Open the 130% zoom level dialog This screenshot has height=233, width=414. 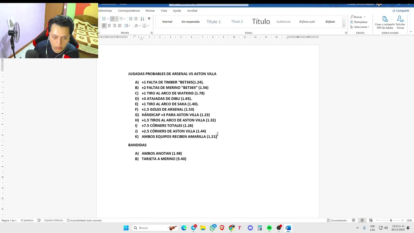409,220
